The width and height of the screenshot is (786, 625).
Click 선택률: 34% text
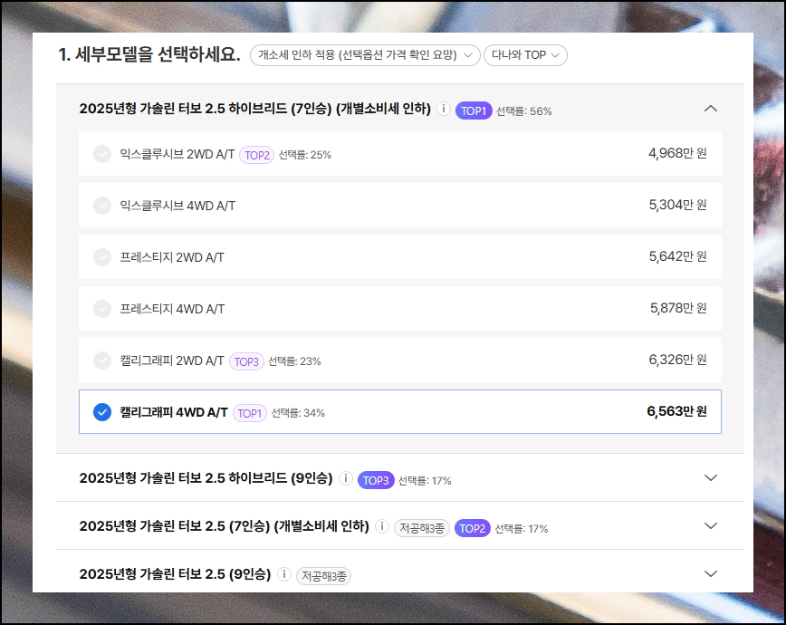[298, 413]
